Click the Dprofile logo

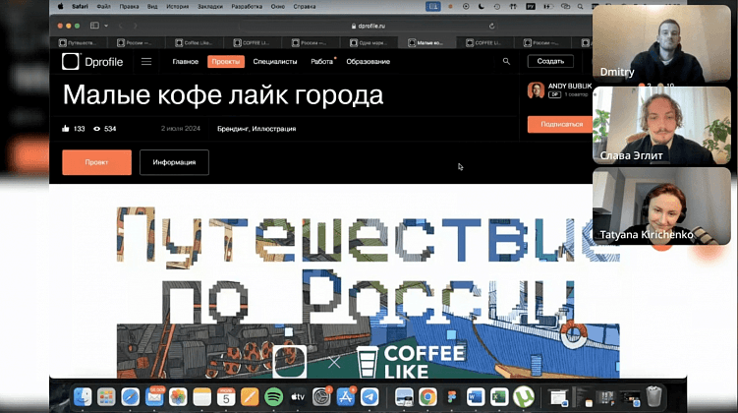click(92, 62)
